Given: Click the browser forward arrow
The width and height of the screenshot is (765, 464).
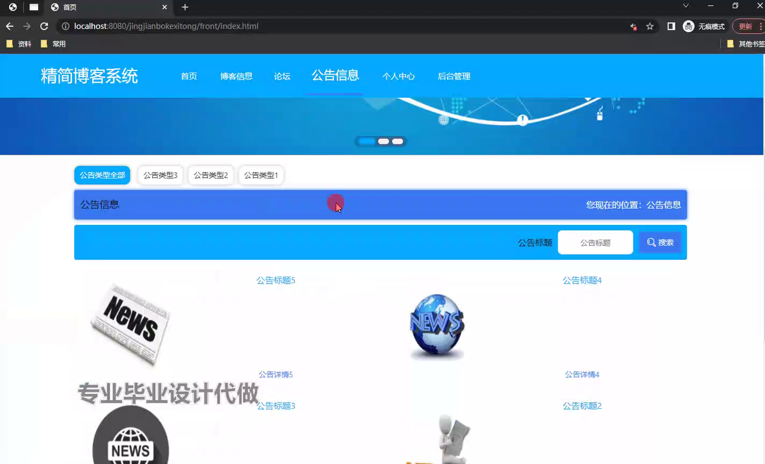Looking at the screenshot, I should pyautogui.click(x=27, y=26).
